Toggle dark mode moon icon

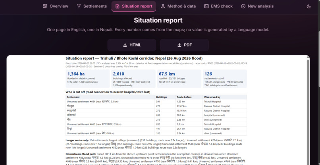pos(308,6)
